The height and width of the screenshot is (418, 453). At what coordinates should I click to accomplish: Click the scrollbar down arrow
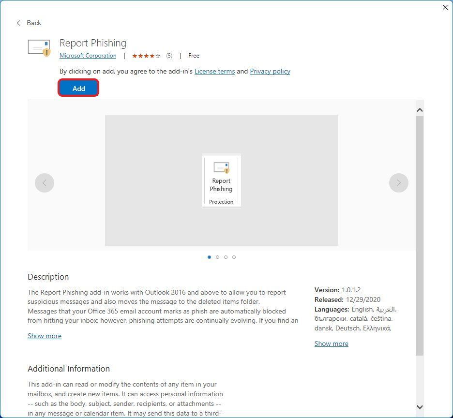[419, 407]
